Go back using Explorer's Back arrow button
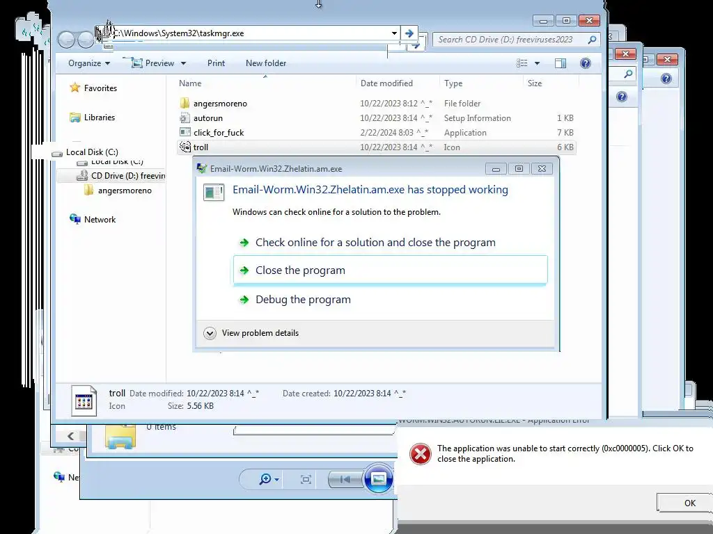The image size is (713, 534). tap(66, 40)
